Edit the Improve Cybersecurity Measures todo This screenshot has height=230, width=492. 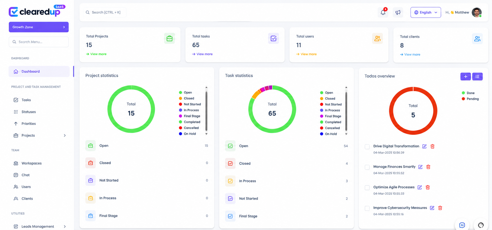point(432,208)
